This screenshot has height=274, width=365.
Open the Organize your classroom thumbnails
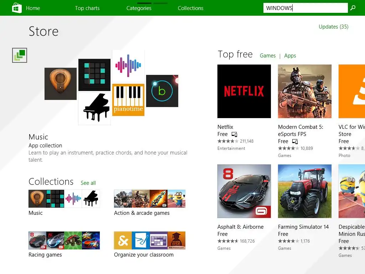150,240
